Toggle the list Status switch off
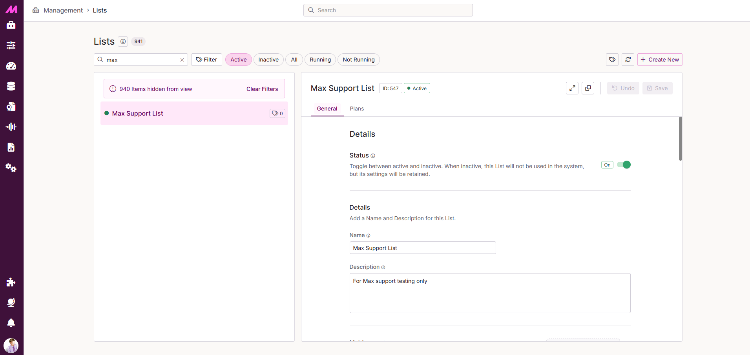Image resolution: width=750 pixels, height=355 pixels. (624, 165)
